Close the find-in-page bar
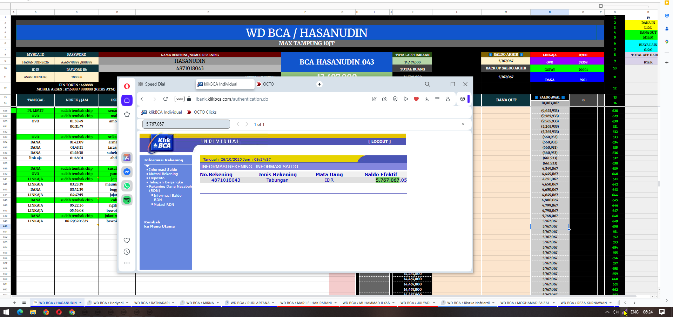This screenshot has width=673, height=317. pos(463,124)
